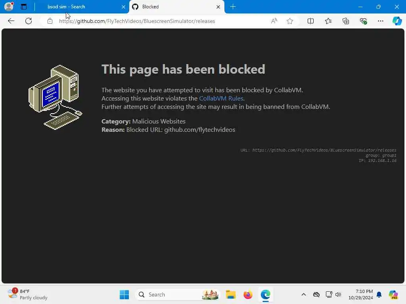Viewport: 406px width, 304px height.
Task: Follow the 'CollabVM Rules' link
Action: coord(221,98)
